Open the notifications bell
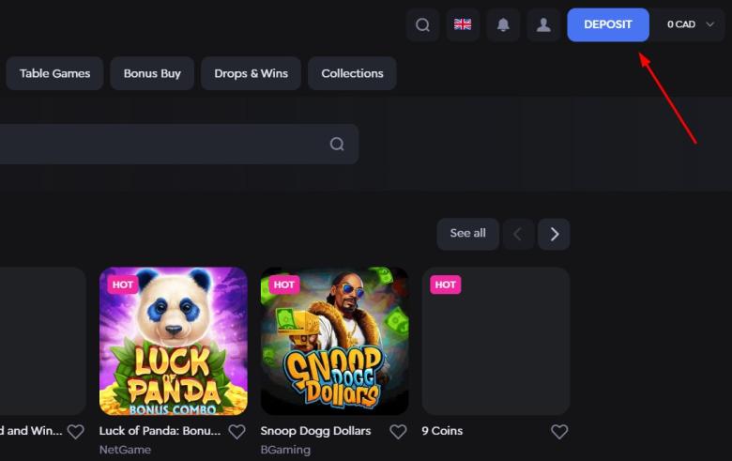The width and height of the screenshot is (732, 461). pyautogui.click(x=503, y=25)
